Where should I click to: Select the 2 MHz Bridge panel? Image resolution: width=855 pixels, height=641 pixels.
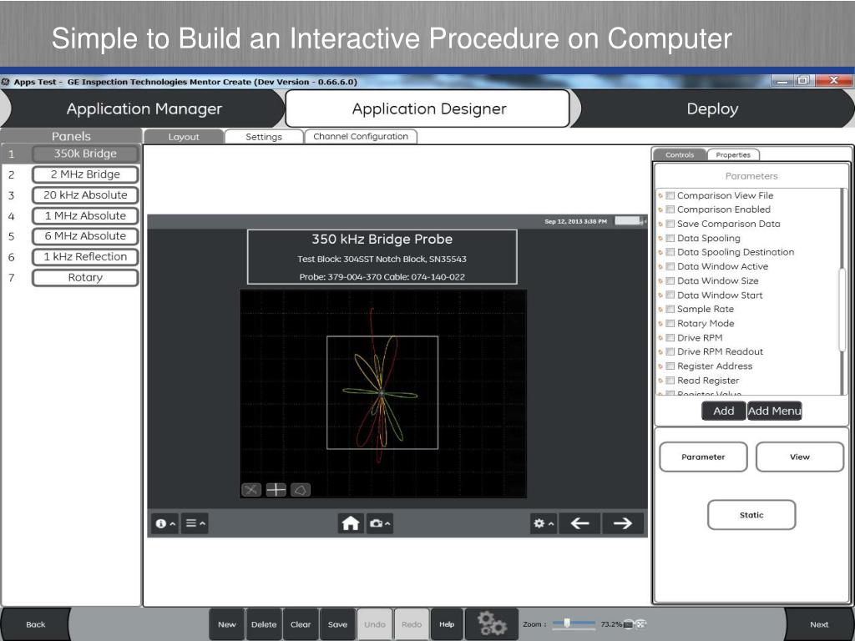point(85,174)
